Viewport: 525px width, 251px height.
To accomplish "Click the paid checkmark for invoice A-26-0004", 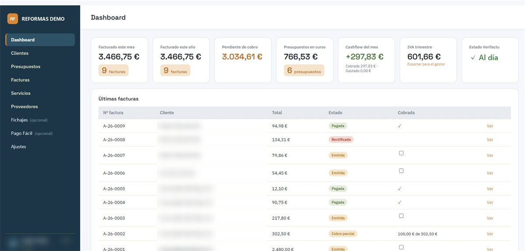I will (400, 202).
